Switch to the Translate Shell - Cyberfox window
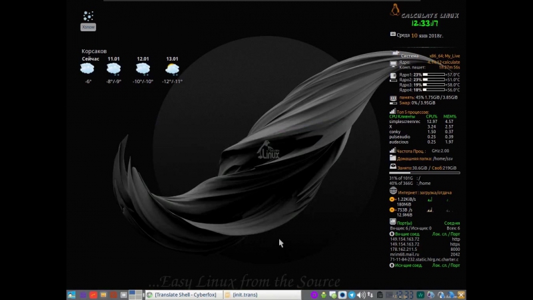This screenshot has width=533, height=300. 183,295
